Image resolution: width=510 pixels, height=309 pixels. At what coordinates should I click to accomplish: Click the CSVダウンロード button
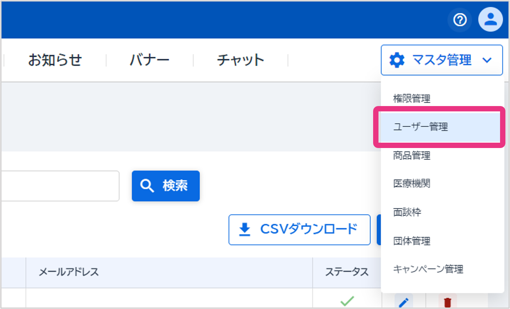click(x=299, y=229)
